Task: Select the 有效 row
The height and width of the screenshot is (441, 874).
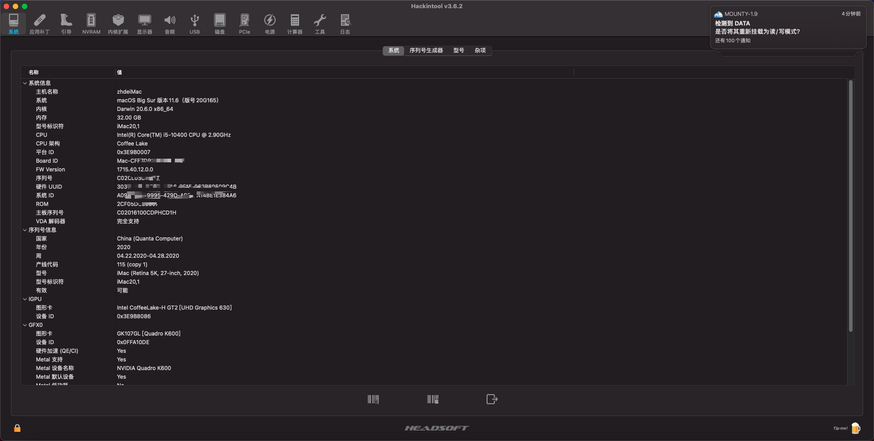Action: pos(434,291)
